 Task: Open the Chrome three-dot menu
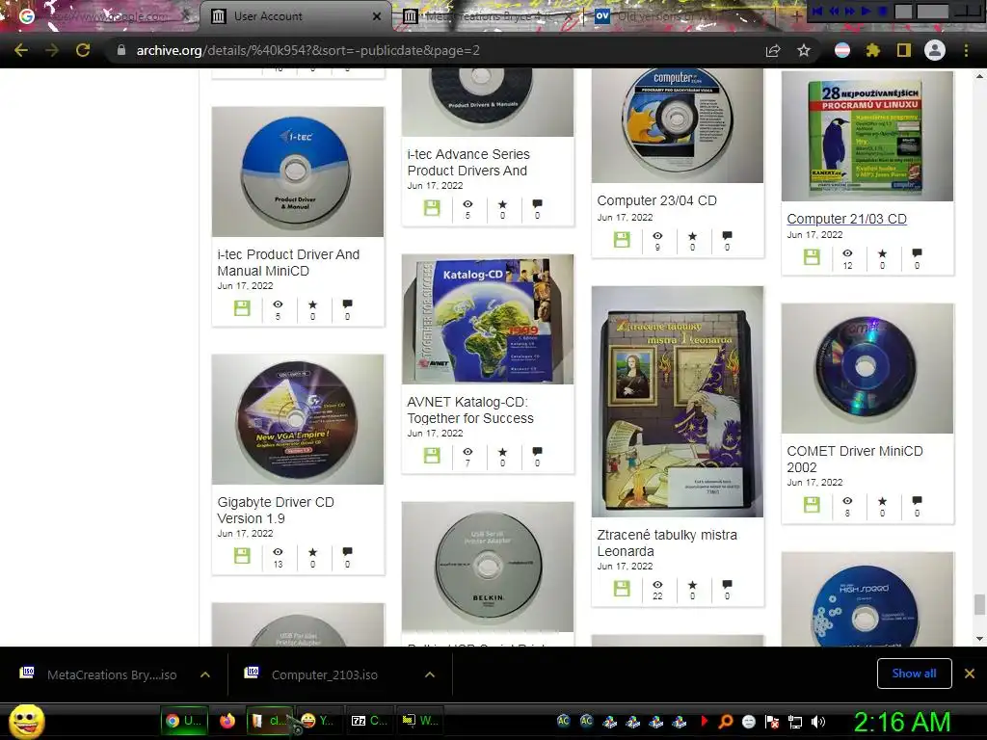click(x=966, y=50)
